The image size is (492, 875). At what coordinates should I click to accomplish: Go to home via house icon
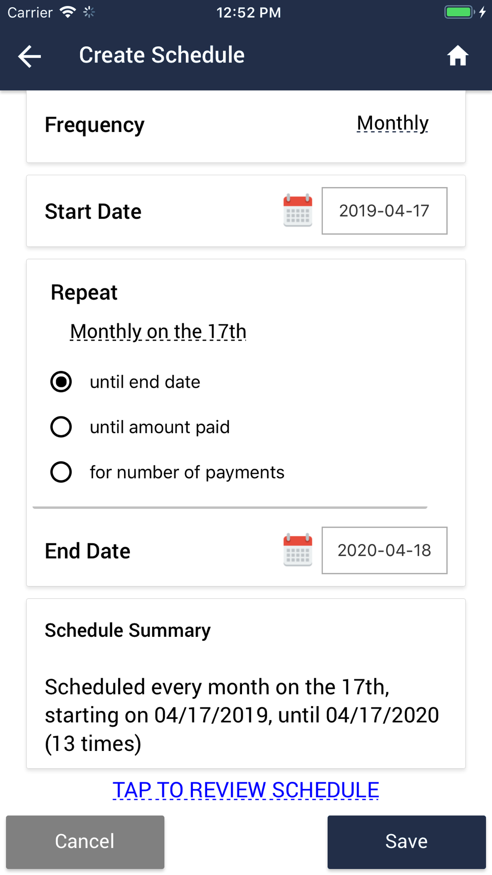click(x=458, y=56)
